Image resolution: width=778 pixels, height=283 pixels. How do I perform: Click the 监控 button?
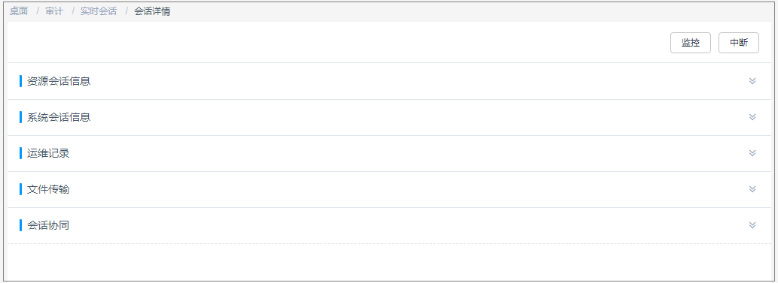(690, 43)
